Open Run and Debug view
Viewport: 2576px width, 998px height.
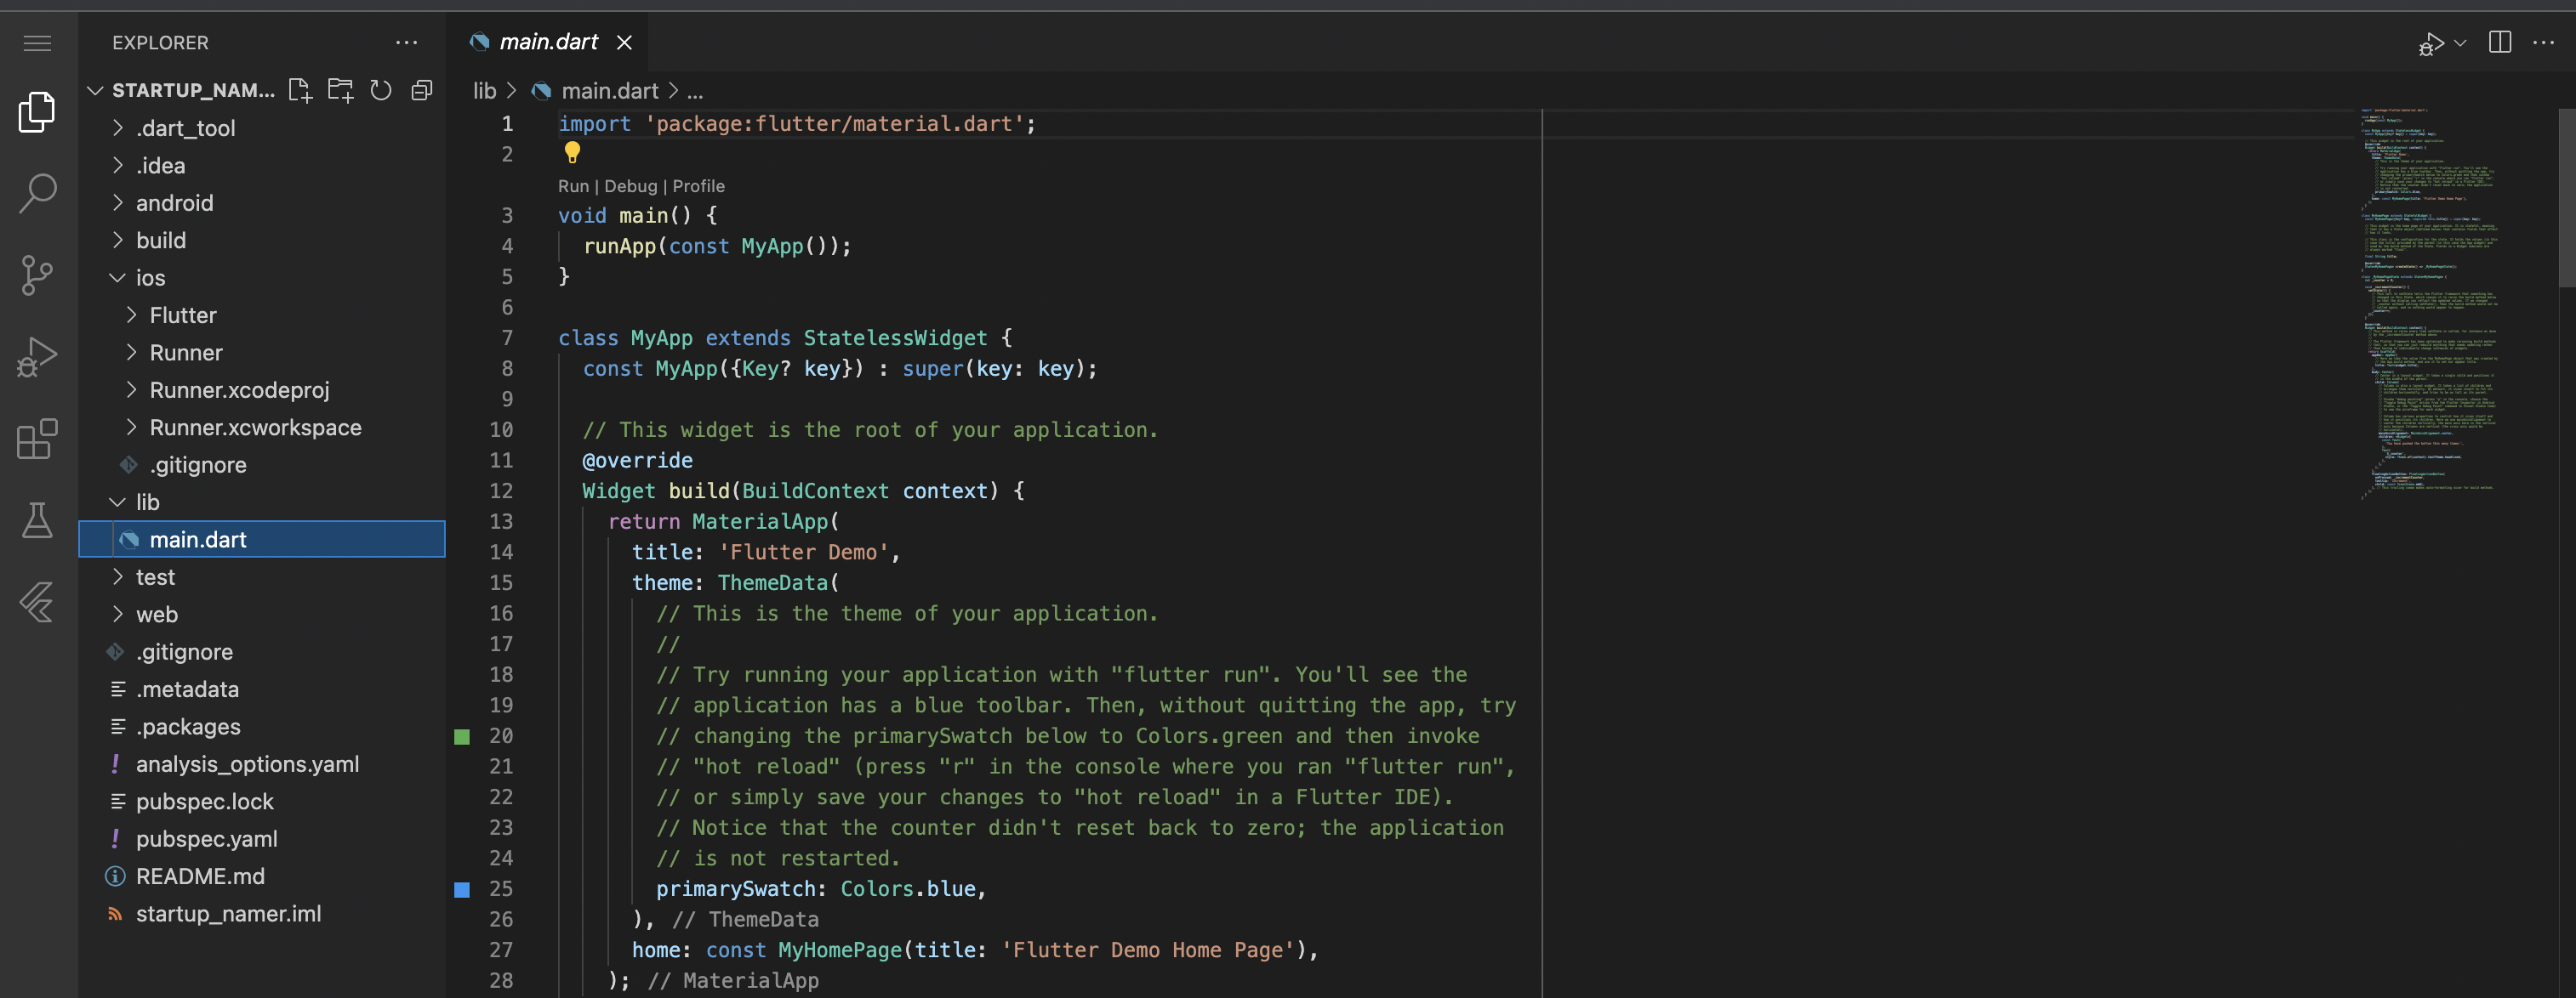click(x=37, y=357)
